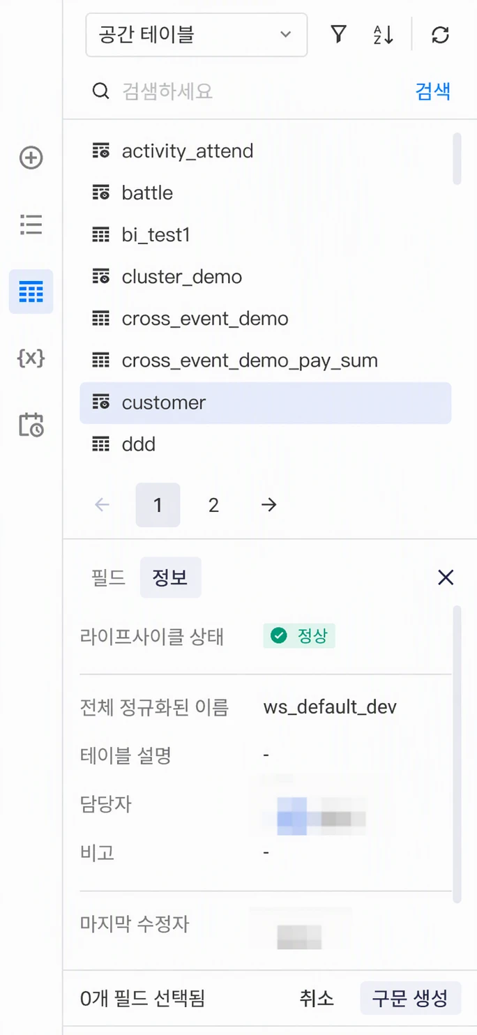
Task: Select the cross_event_demo table
Action: coord(265,319)
